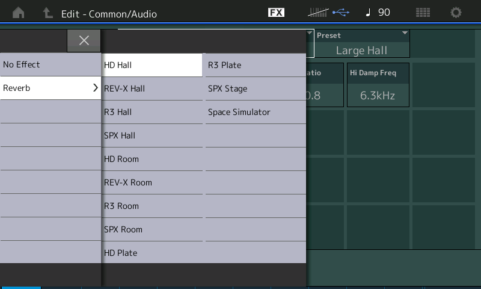Choose SPX Room reverb type

tap(152, 229)
